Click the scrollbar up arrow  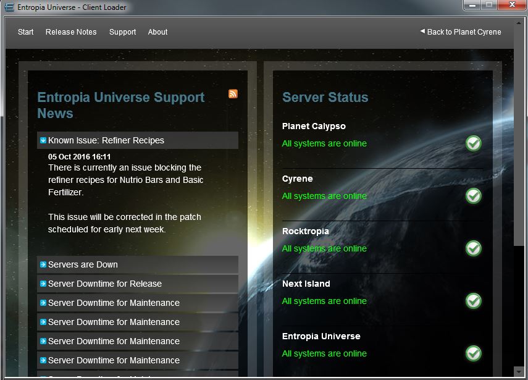[x=519, y=23]
